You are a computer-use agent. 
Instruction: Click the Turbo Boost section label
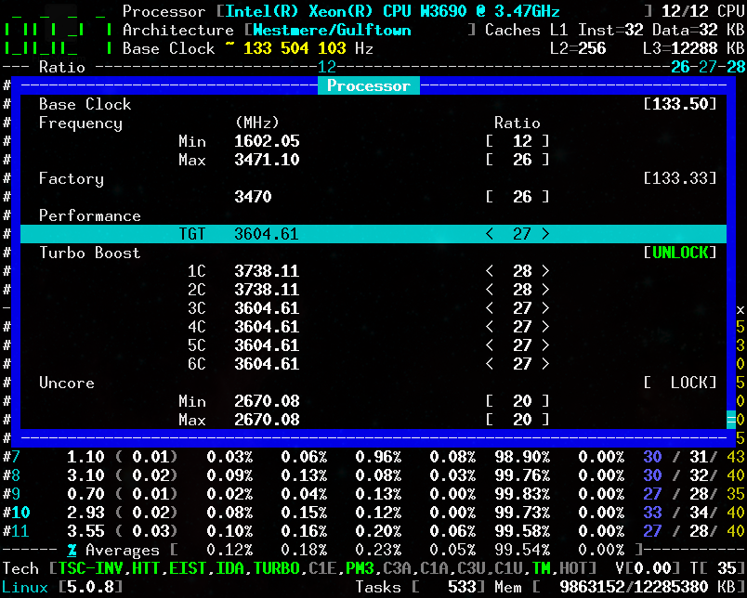90,253
